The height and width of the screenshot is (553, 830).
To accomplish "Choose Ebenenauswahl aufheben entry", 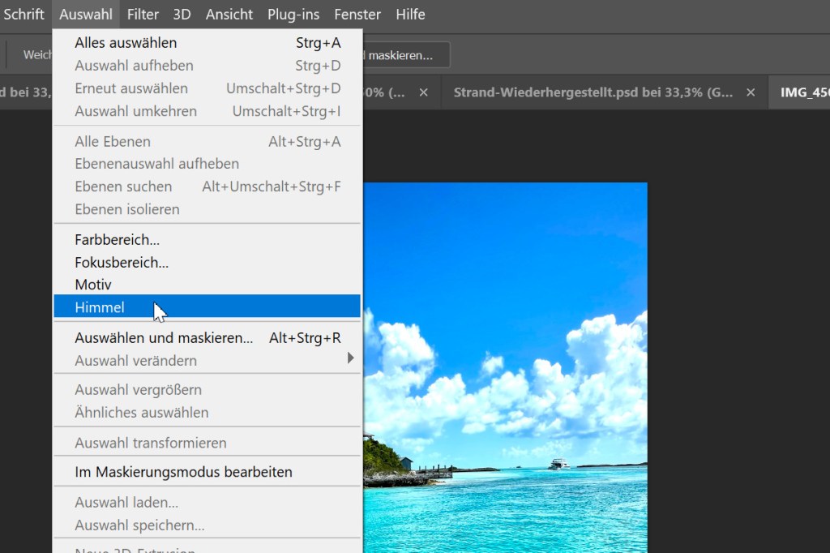I will (207, 164).
